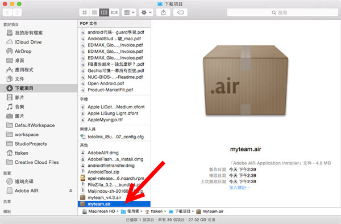Select AdobeAIR.dmg file
The width and height of the screenshot is (341, 224).
point(114,153)
